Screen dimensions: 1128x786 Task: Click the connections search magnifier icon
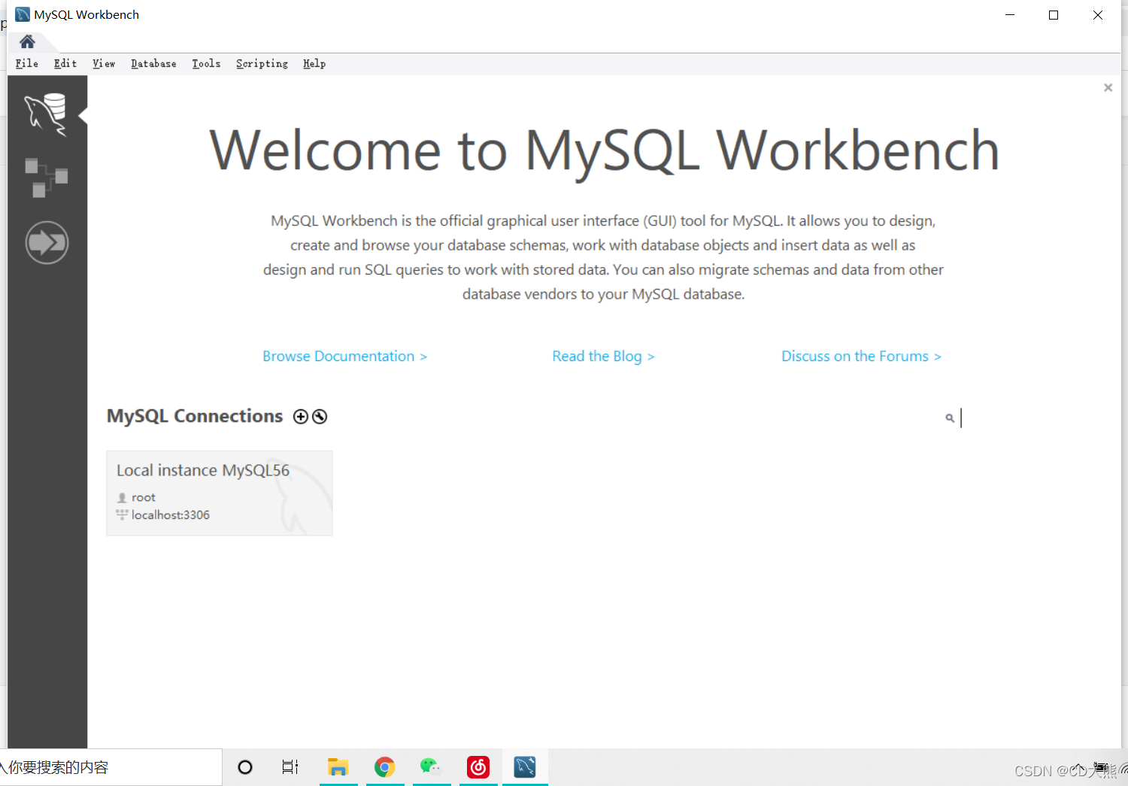pyautogui.click(x=950, y=418)
